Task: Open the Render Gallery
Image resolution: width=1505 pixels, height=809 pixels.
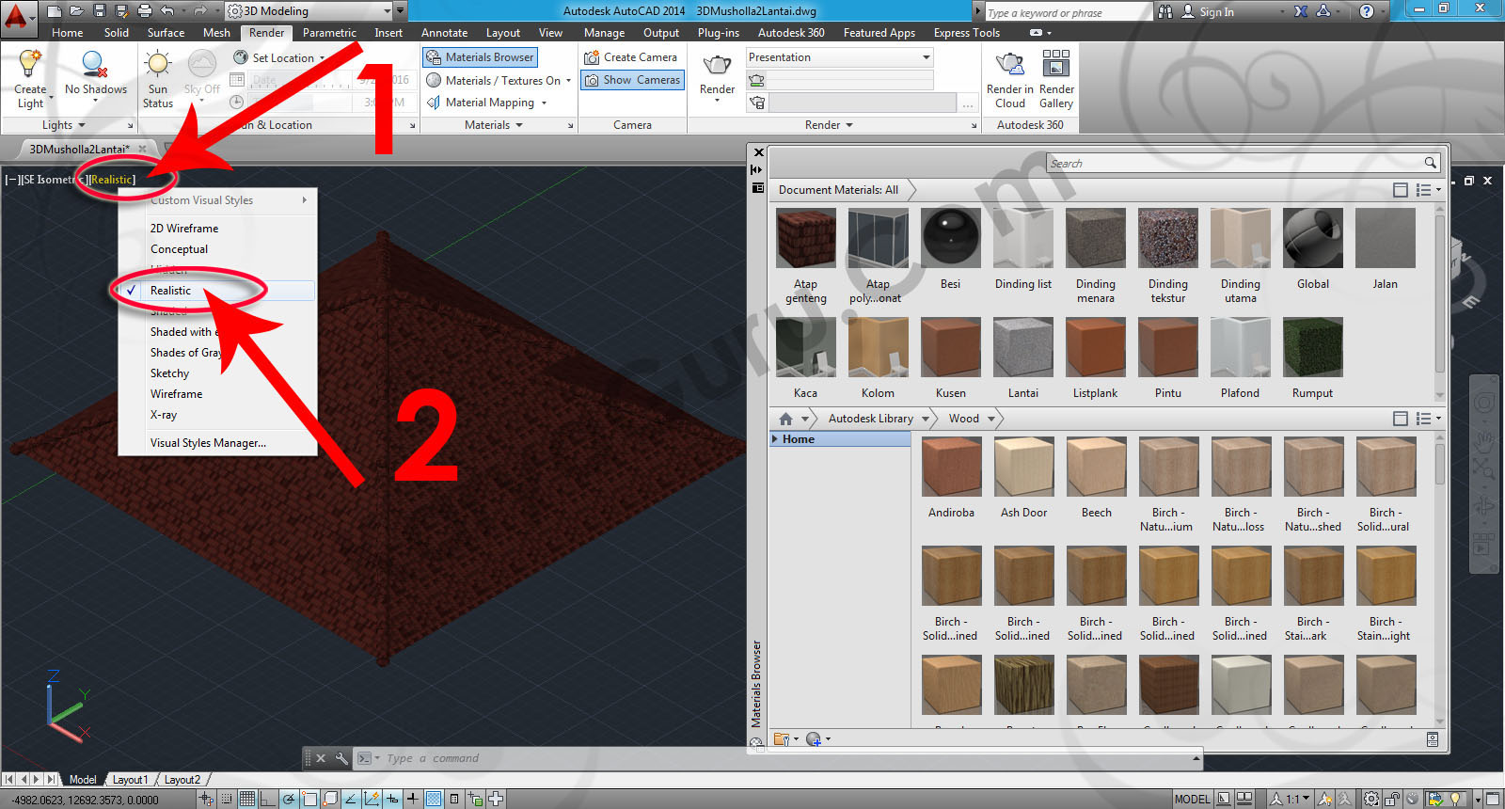Action: [1055, 66]
